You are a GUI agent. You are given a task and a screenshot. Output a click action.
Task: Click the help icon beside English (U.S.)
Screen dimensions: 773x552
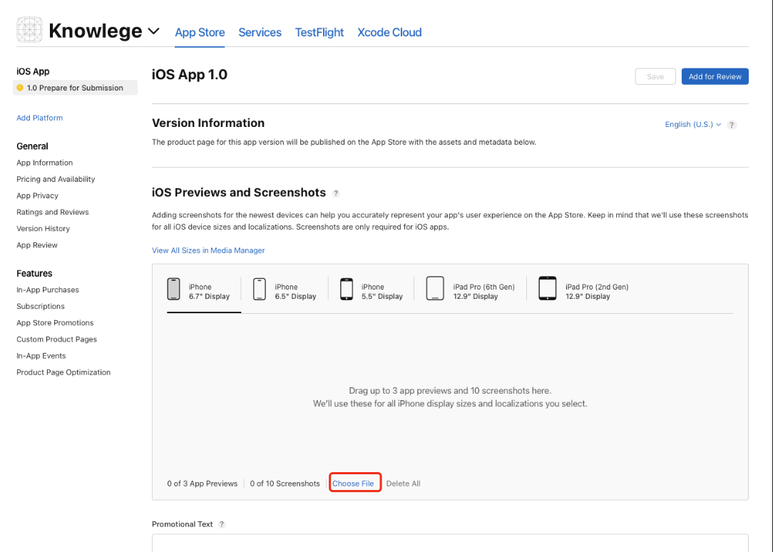[x=732, y=125]
